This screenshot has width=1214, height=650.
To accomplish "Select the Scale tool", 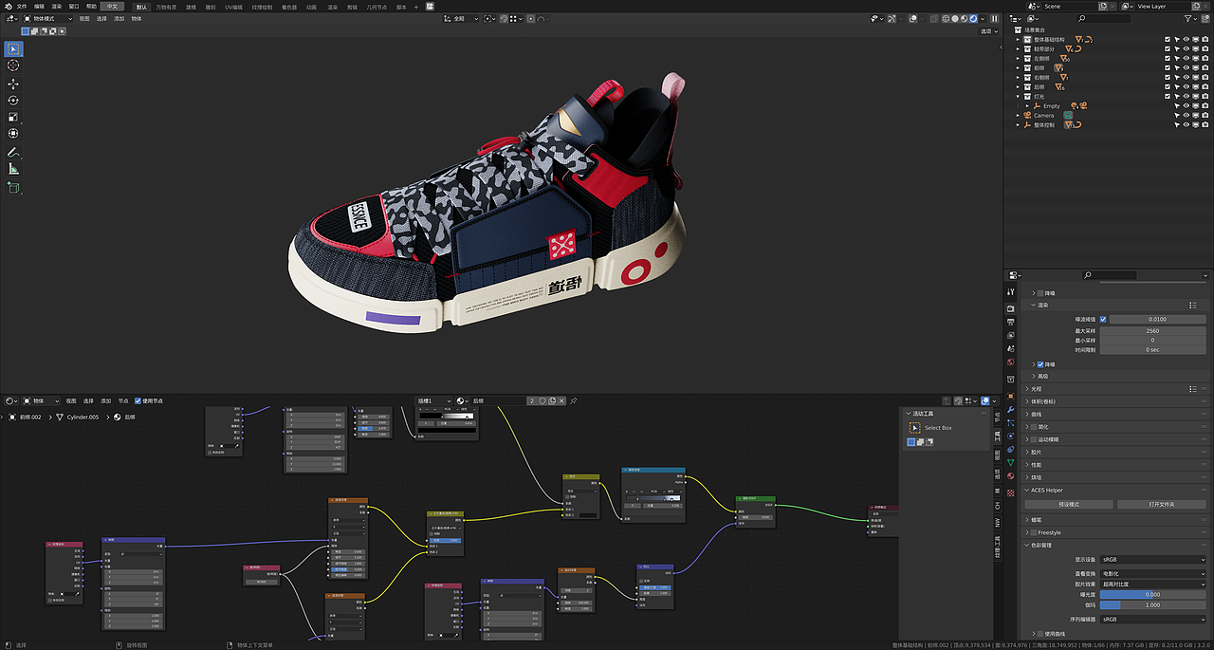I will tap(13, 117).
